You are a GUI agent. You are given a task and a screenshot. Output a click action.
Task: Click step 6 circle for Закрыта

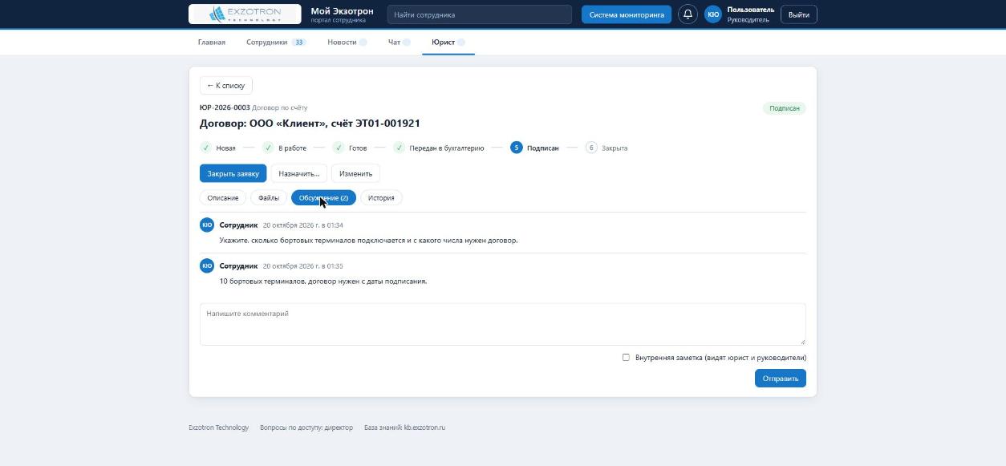(x=591, y=148)
